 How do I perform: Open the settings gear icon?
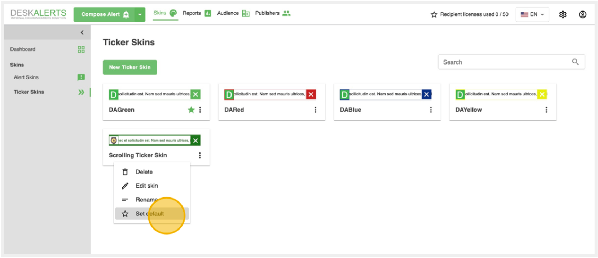tap(563, 14)
